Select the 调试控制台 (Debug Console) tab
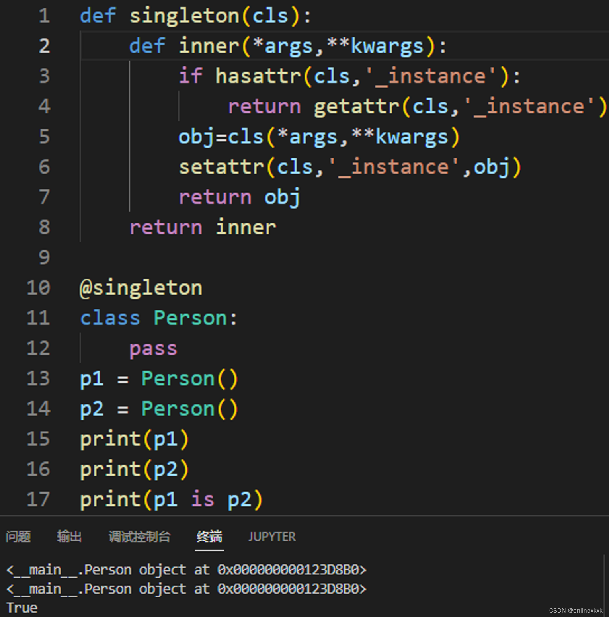The image size is (609, 617). (140, 536)
